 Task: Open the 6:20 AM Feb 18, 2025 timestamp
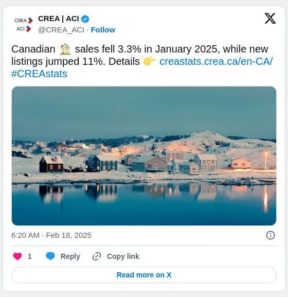(51, 235)
